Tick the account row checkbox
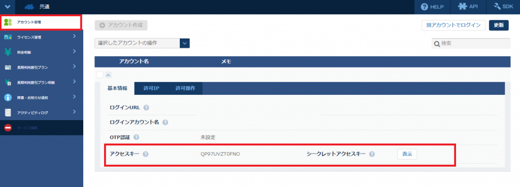Image resolution: width=520 pixels, height=187 pixels. 100,75
